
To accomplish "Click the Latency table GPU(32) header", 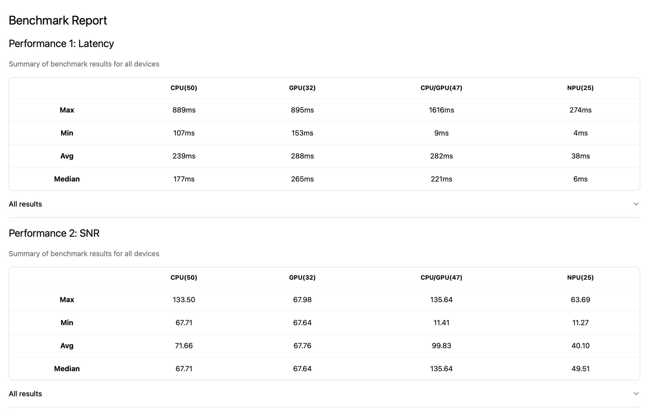I will 302,88.
